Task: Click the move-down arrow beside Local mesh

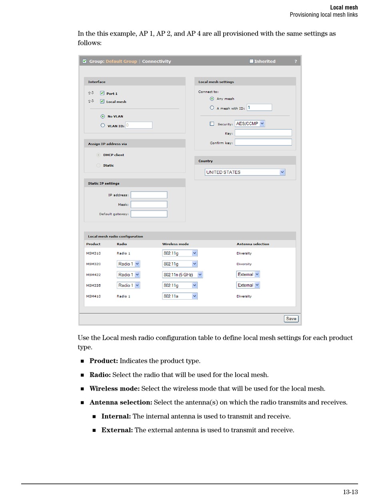Action: 92,101
